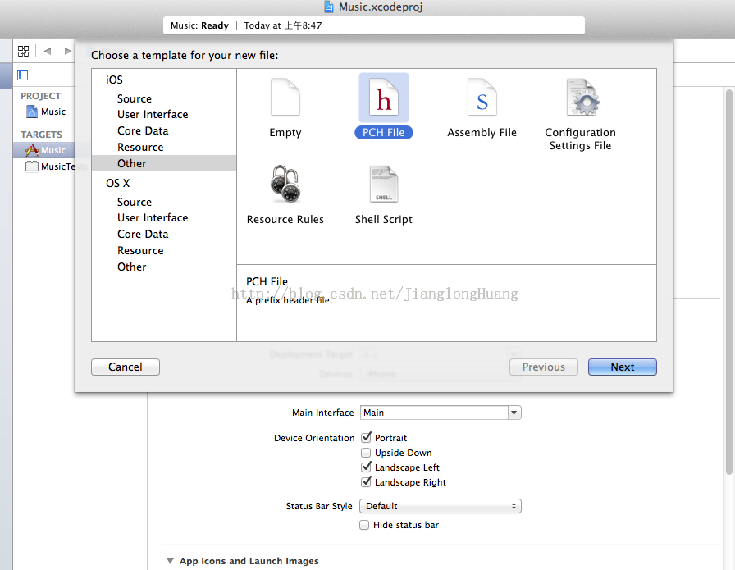Click the Device Orientation label

point(314,438)
